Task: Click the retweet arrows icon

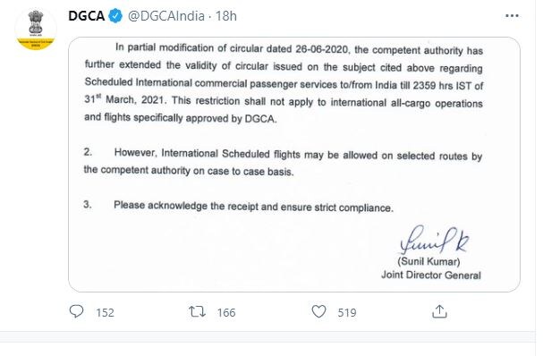Action: pyautogui.click(x=197, y=311)
